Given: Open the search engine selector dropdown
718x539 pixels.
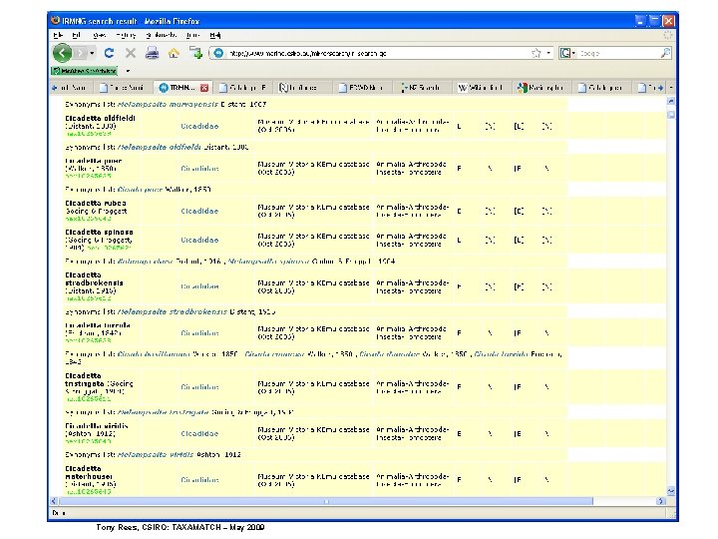Looking at the screenshot, I should 567,53.
